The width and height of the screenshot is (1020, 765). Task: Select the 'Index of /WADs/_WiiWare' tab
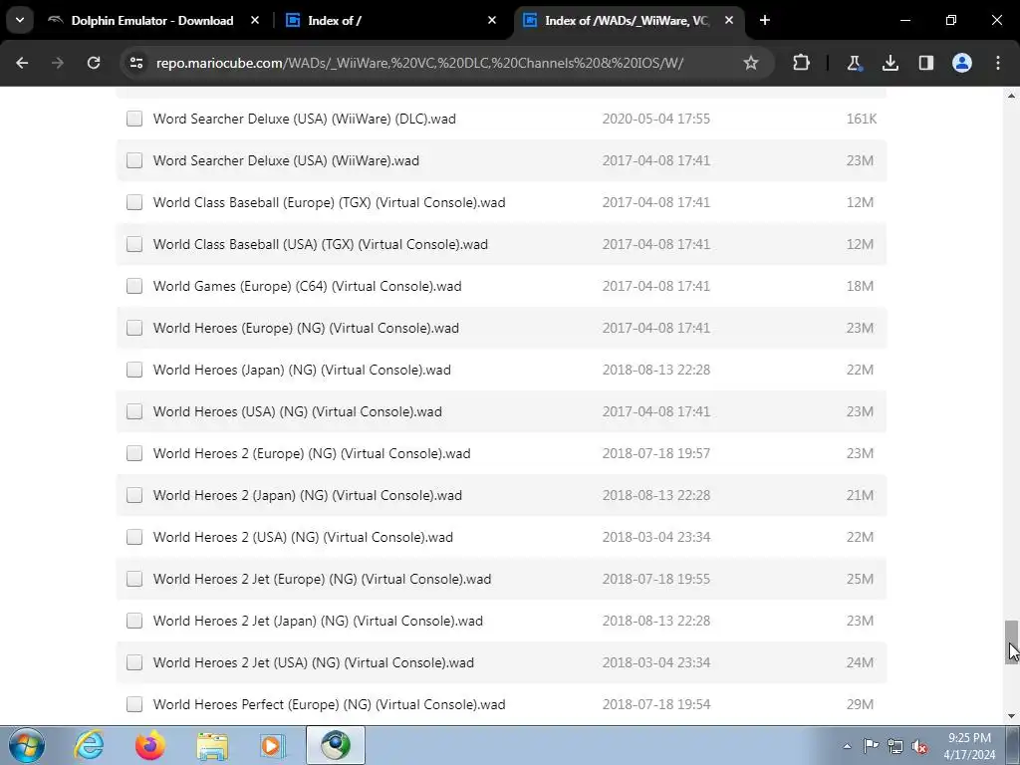click(630, 20)
